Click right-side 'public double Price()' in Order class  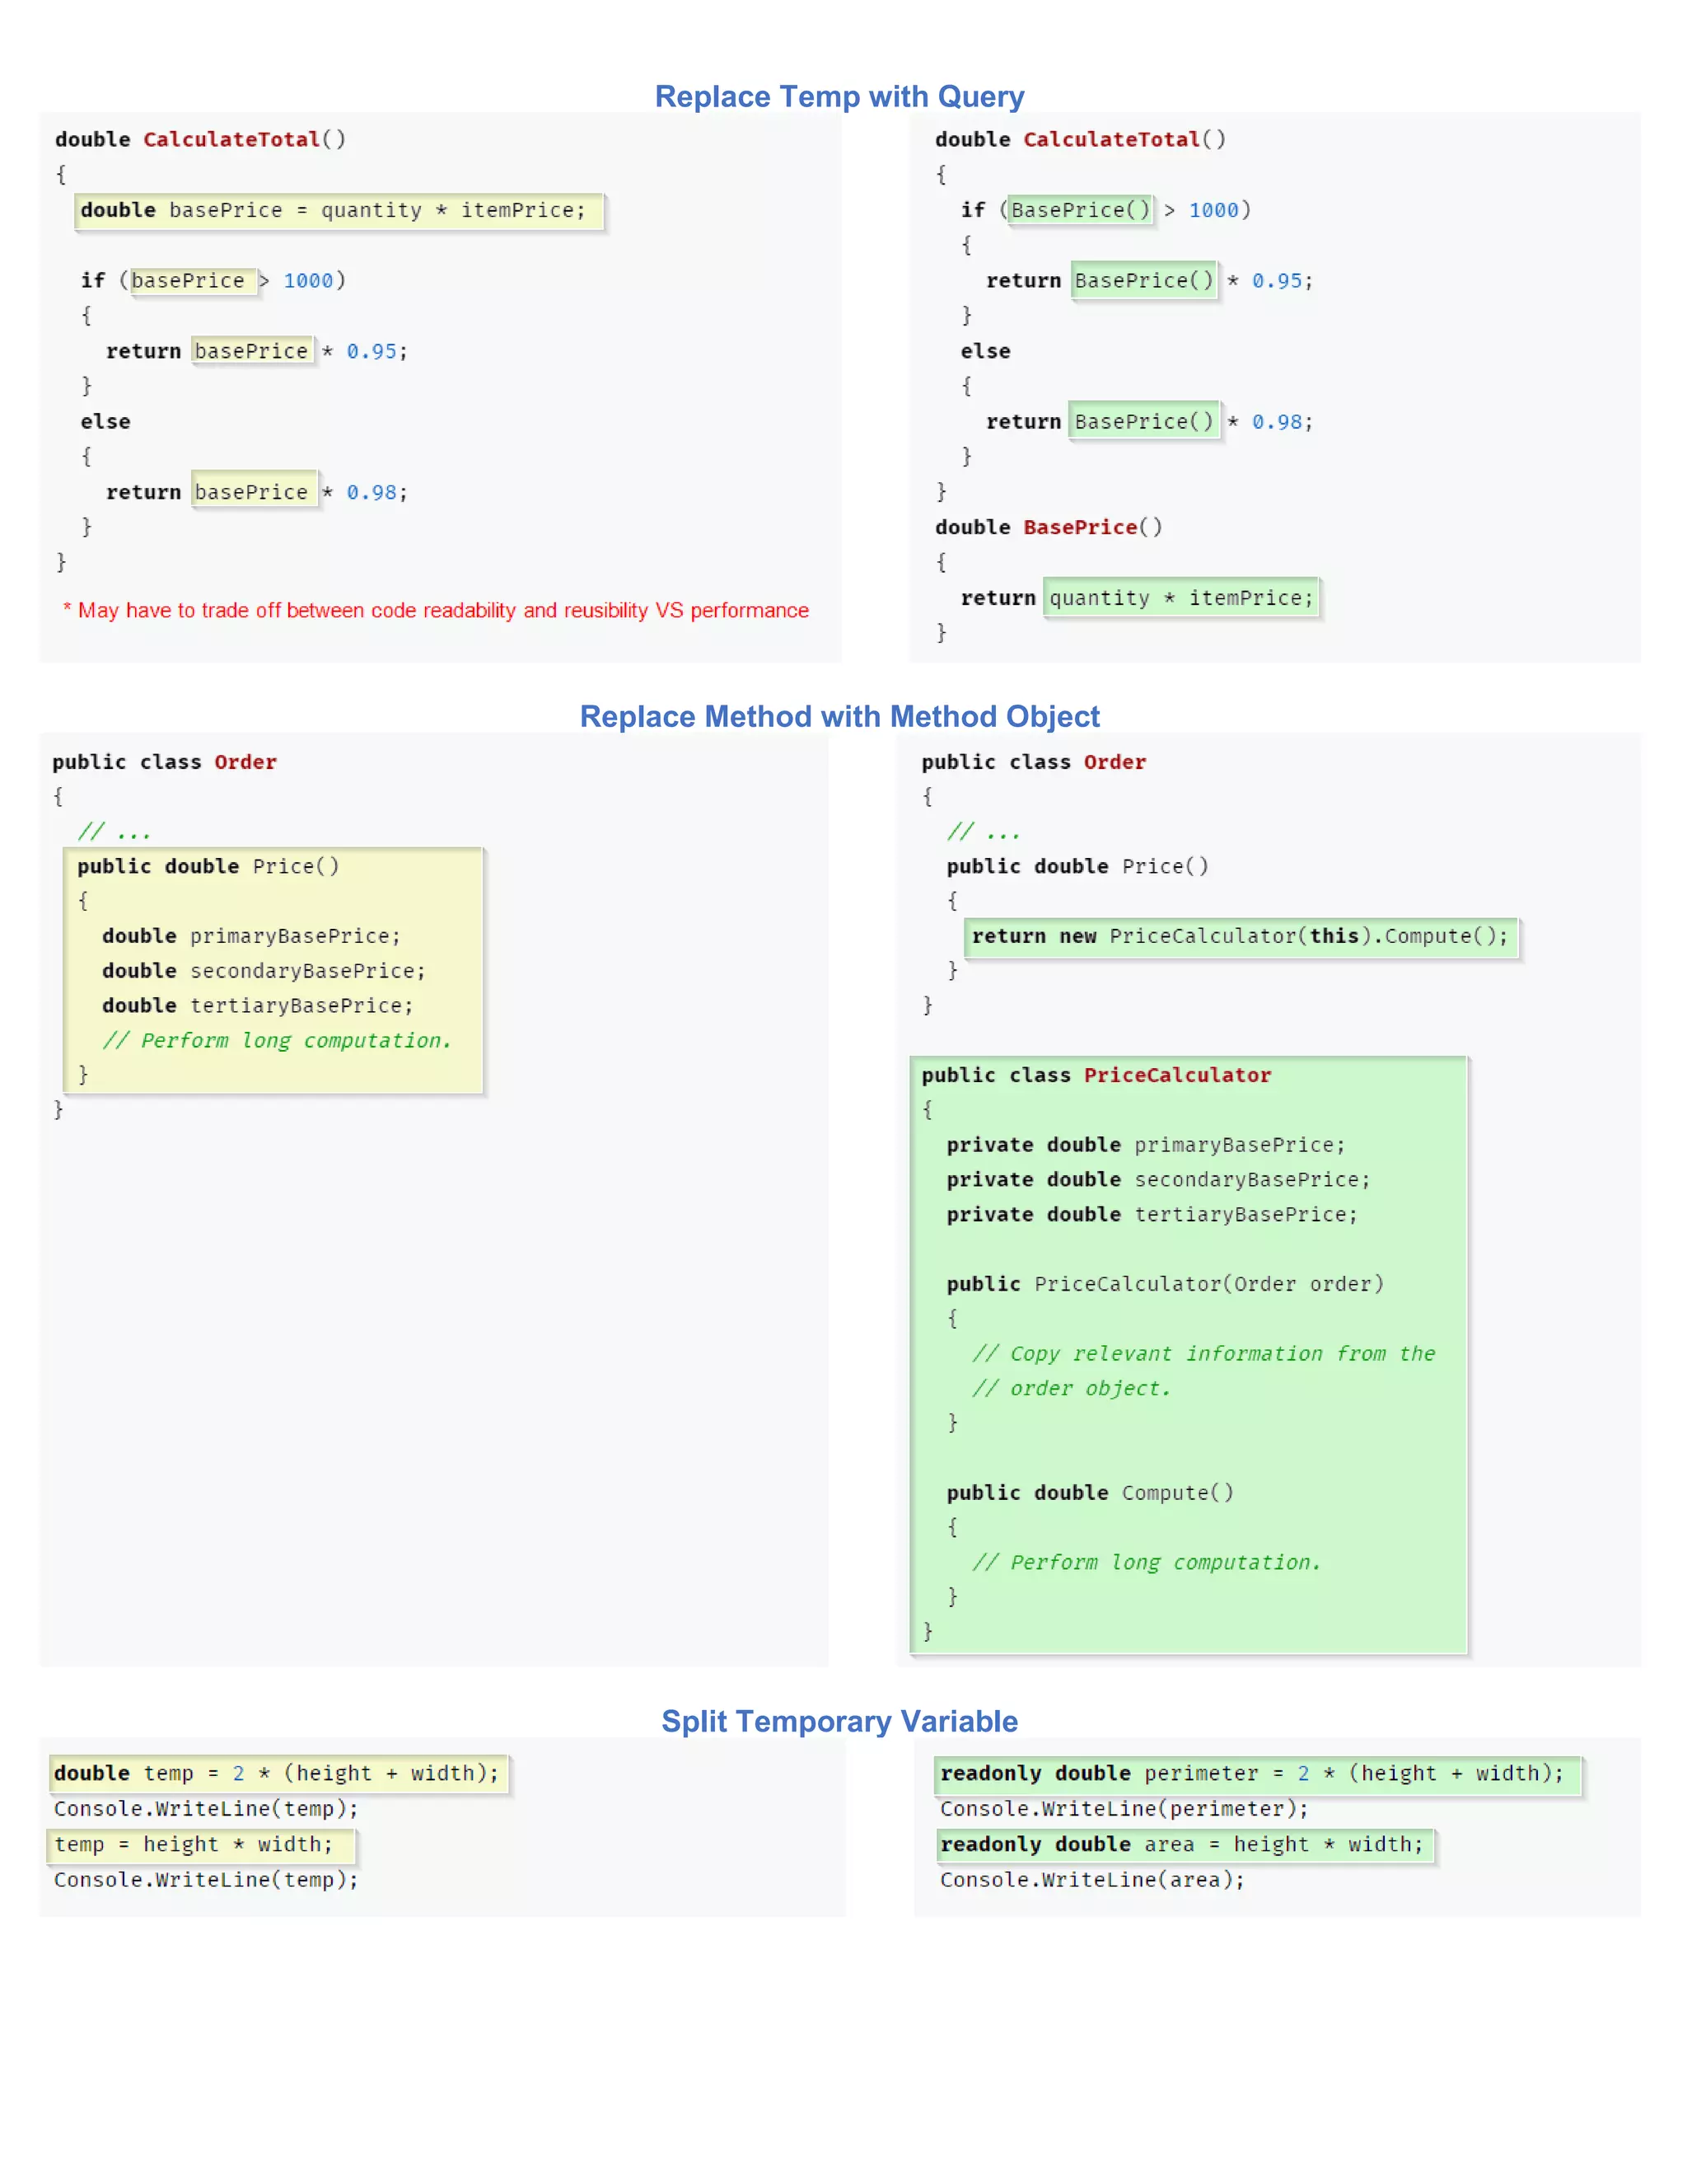(1078, 867)
